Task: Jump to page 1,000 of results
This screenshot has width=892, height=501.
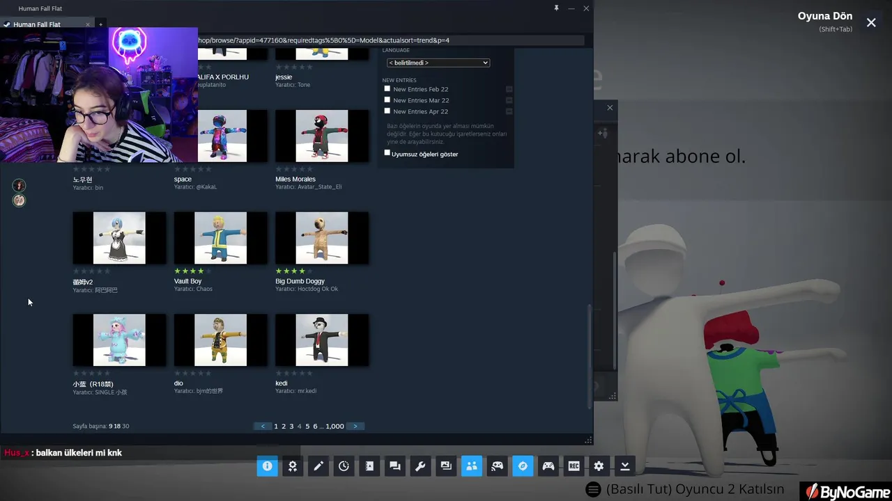Action: pos(335,426)
